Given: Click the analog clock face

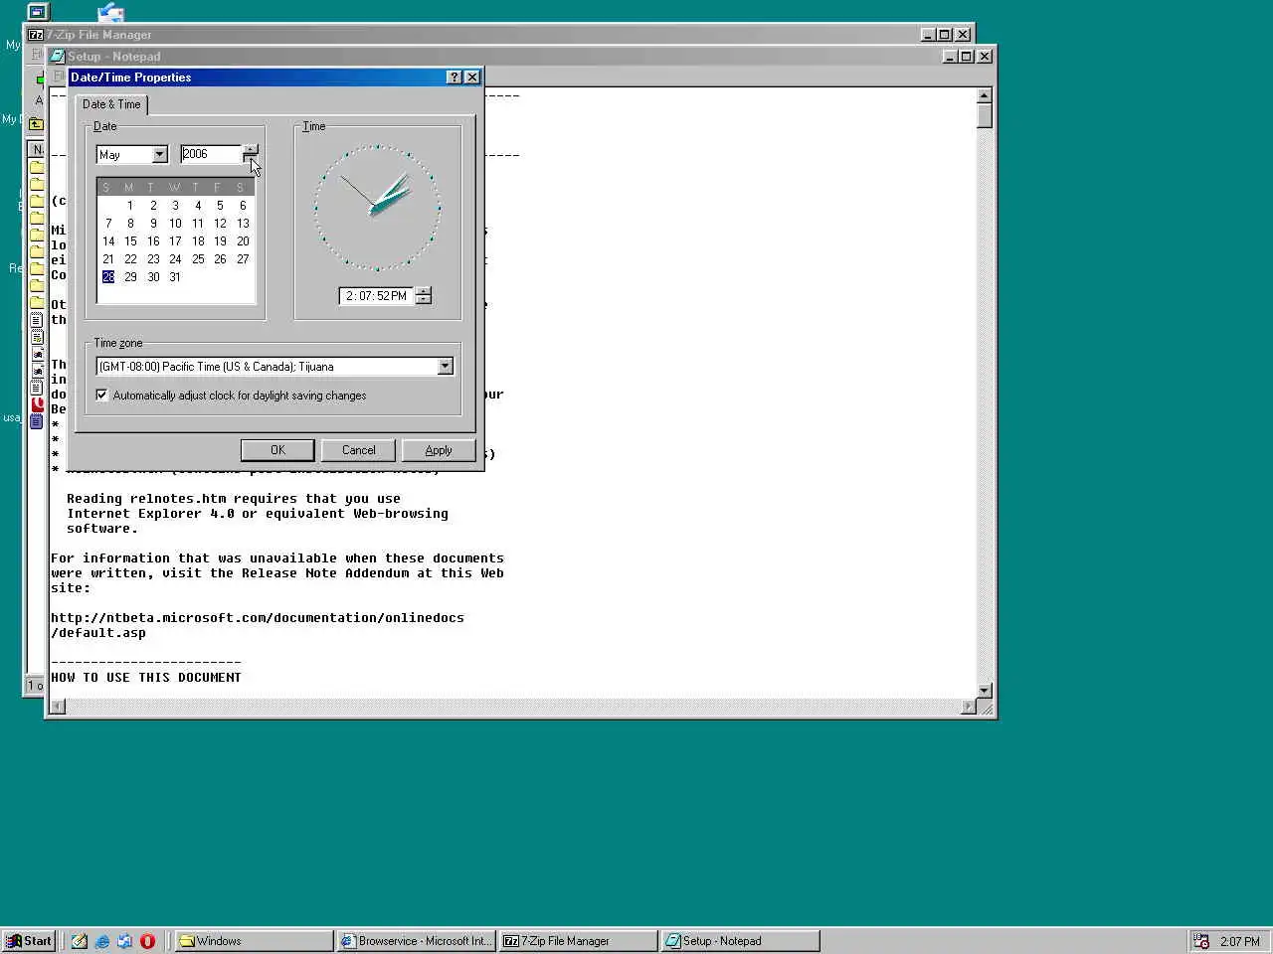Looking at the screenshot, I should tap(378, 208).
